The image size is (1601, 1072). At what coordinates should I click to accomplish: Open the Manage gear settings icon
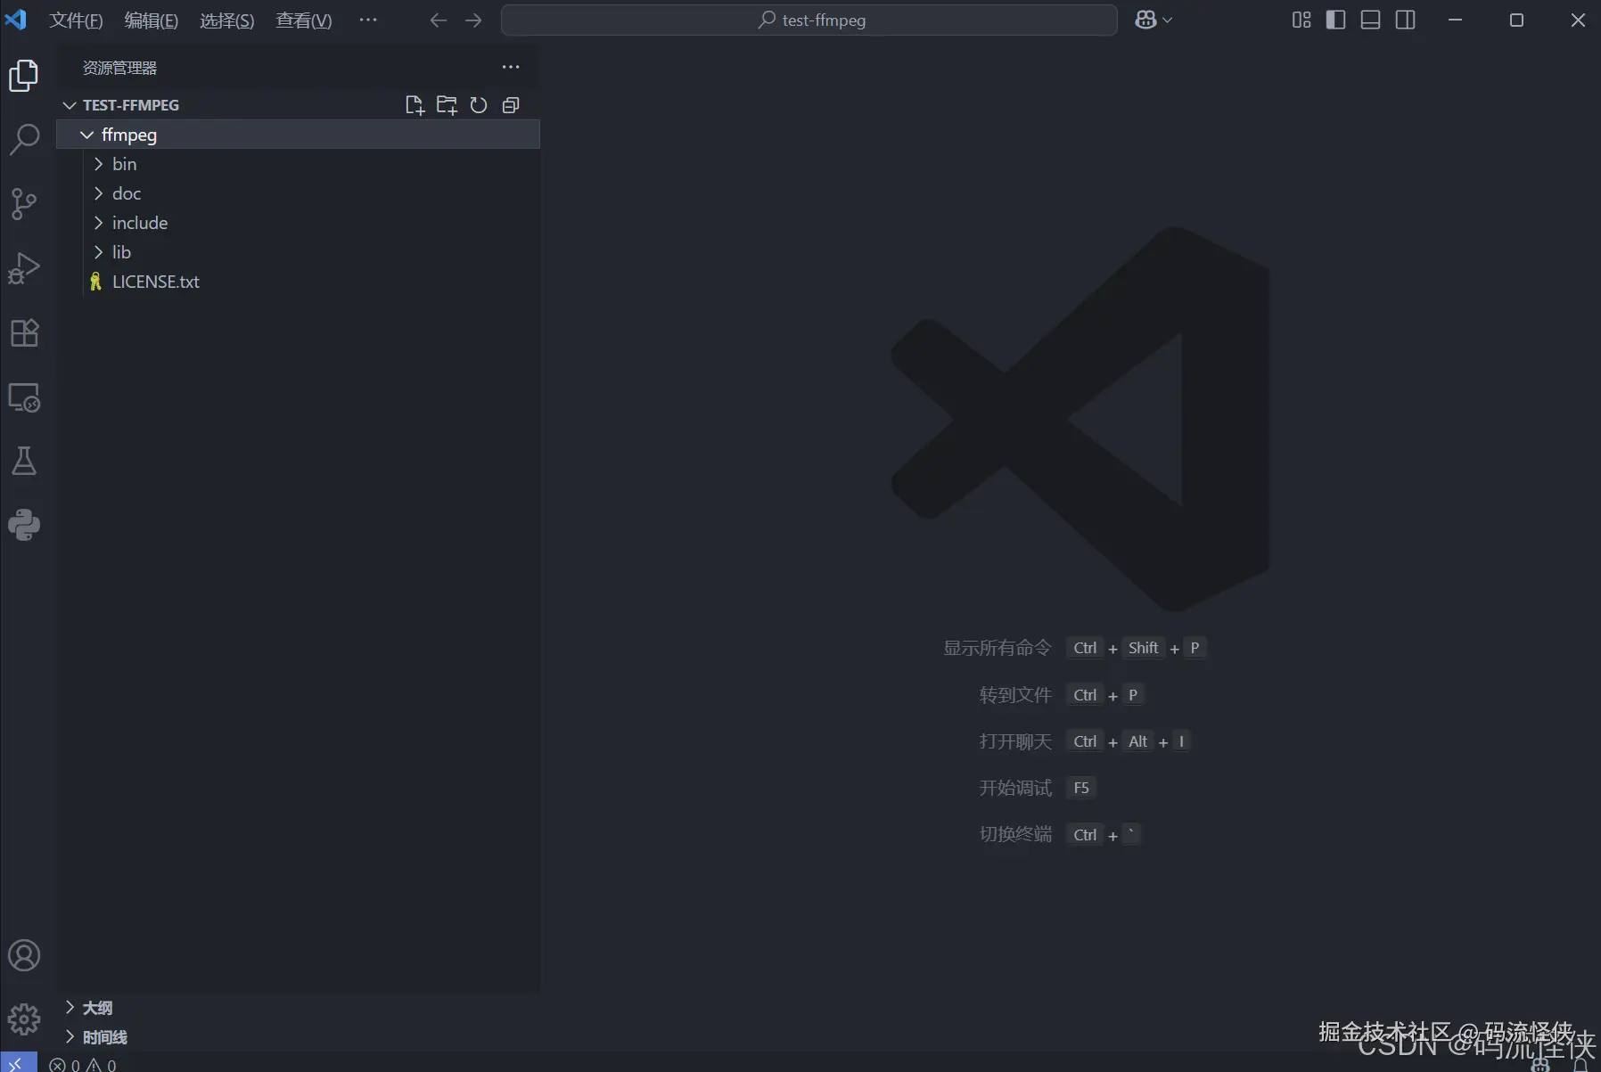tap(24, 1019)
